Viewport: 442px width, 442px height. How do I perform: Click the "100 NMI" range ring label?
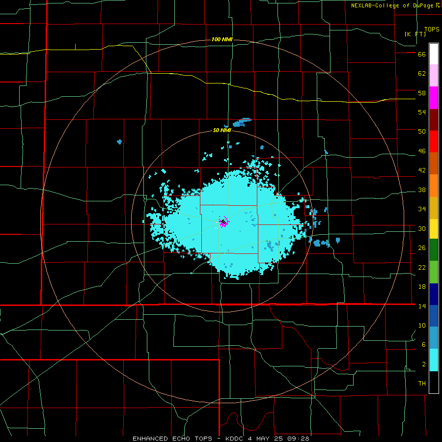pyautogui.click(x=222, y=39)
